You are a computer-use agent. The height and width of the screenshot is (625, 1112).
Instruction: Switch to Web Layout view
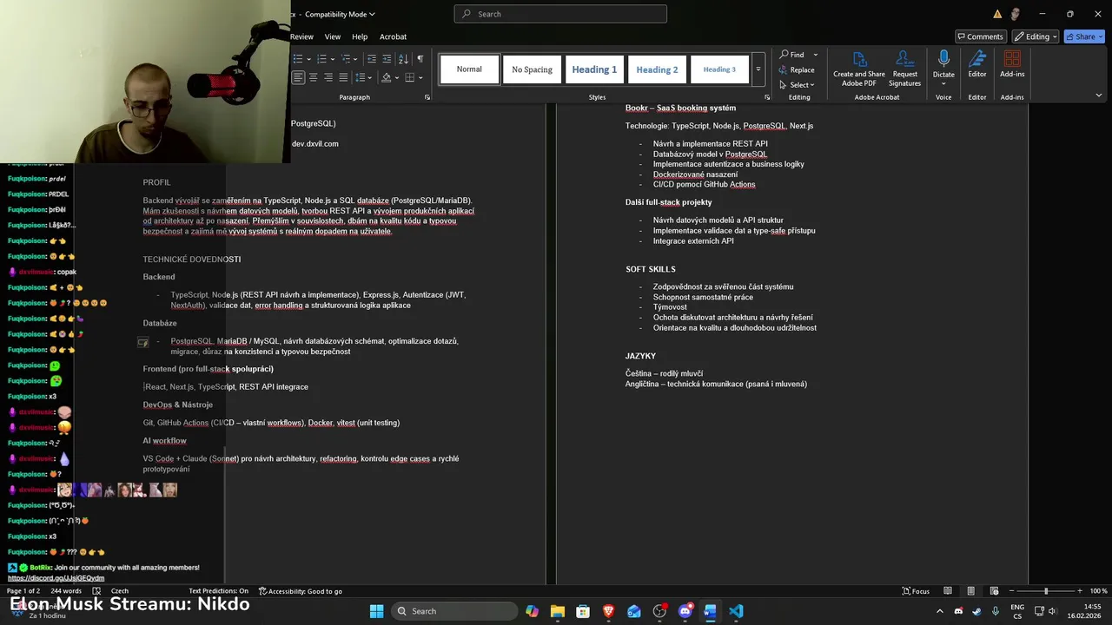pyautogui.click(x=993, y=591)
